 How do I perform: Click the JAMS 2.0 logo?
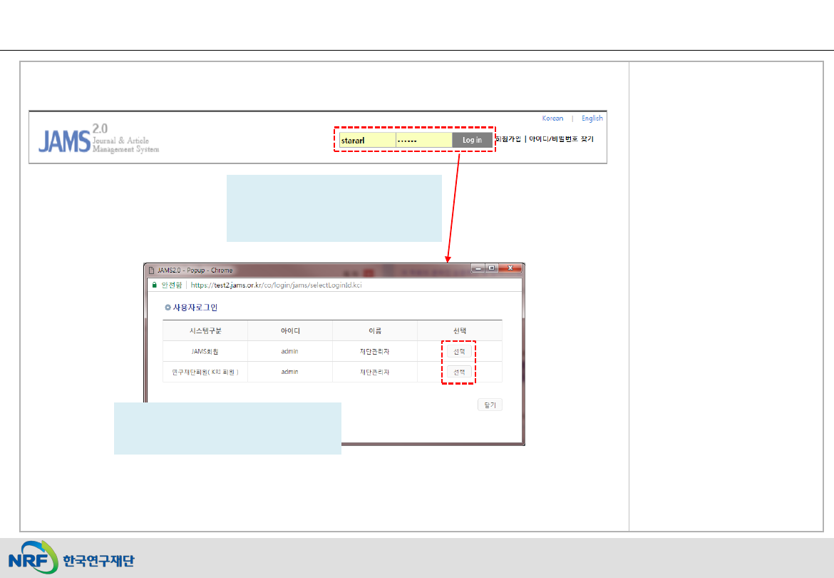[x=98, y=138]
